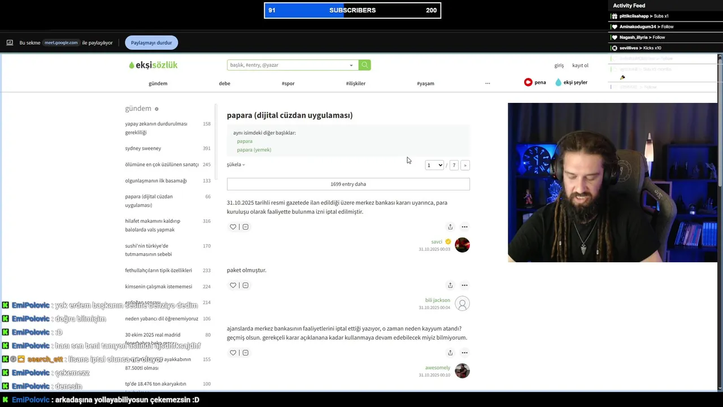Click the green search magnifier button

[365, 65]
